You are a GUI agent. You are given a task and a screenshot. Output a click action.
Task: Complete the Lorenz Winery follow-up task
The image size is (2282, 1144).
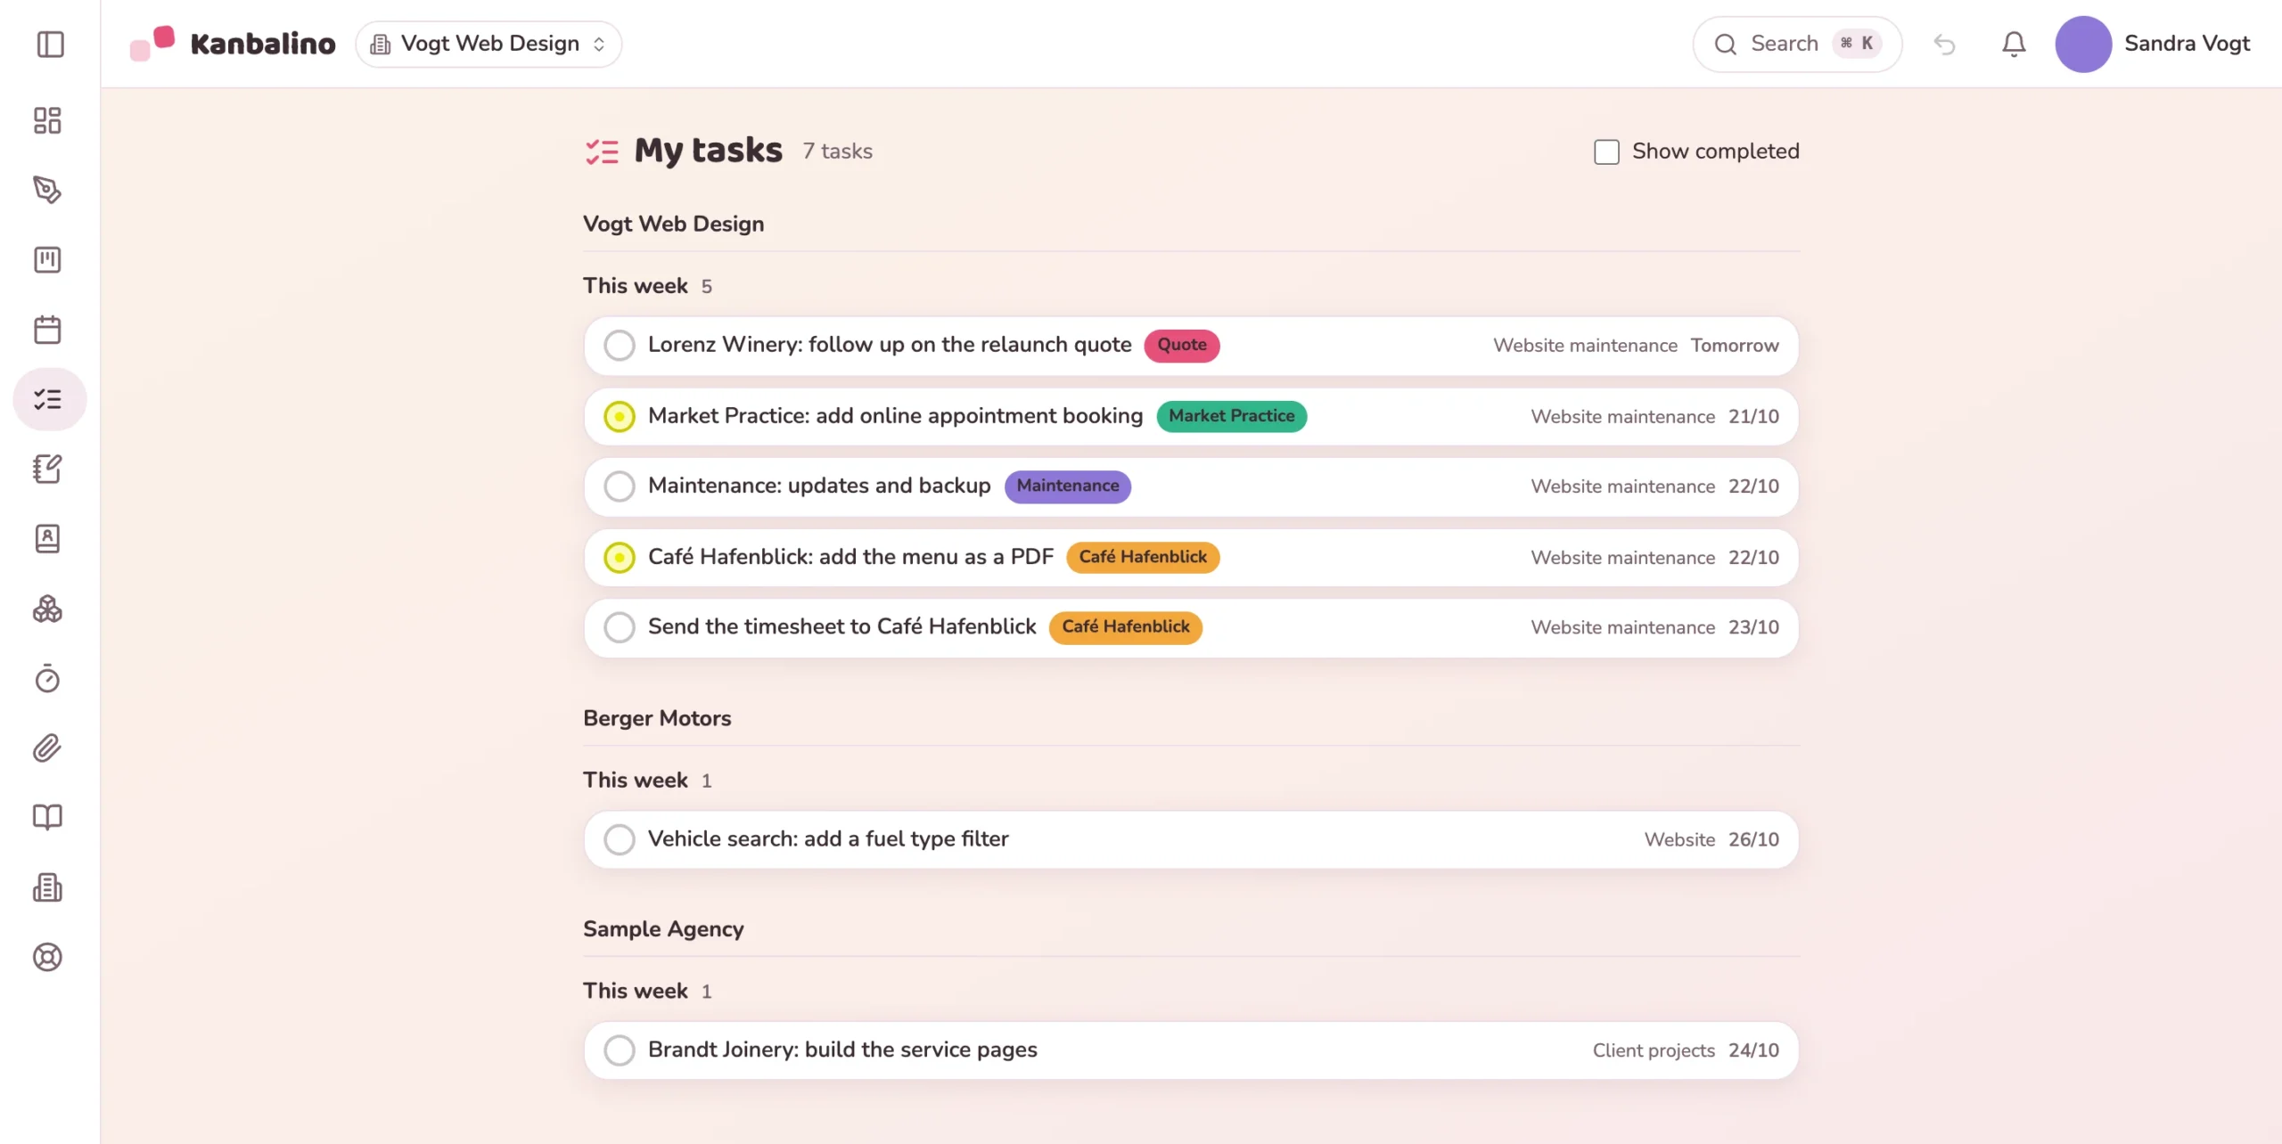tap(619, 346)
